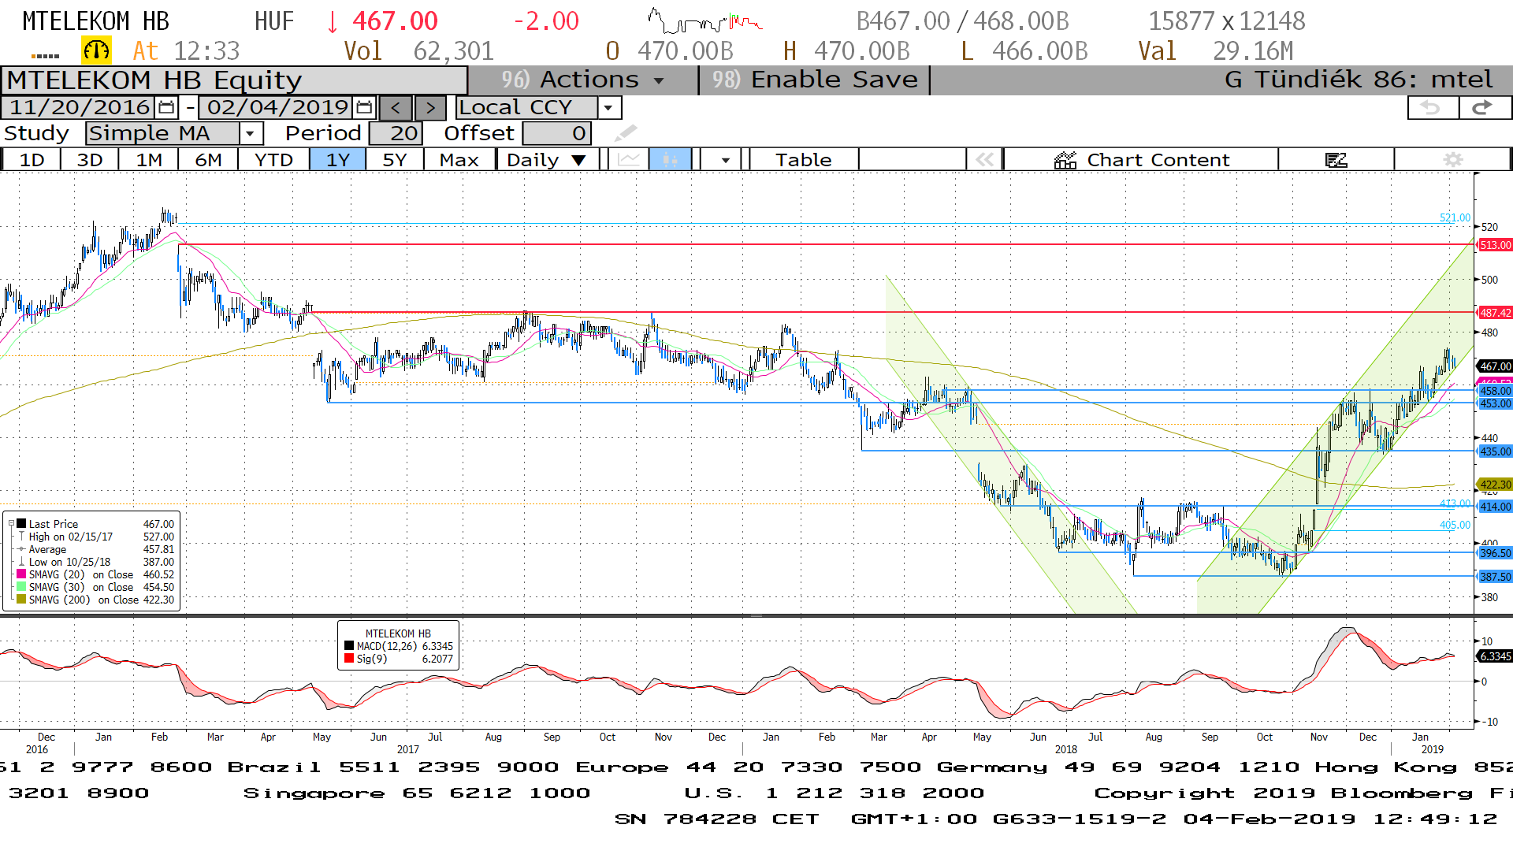
Task: Click the 422.30 SMAVG 200 axis label
Action: click(x=1495, y=485)
